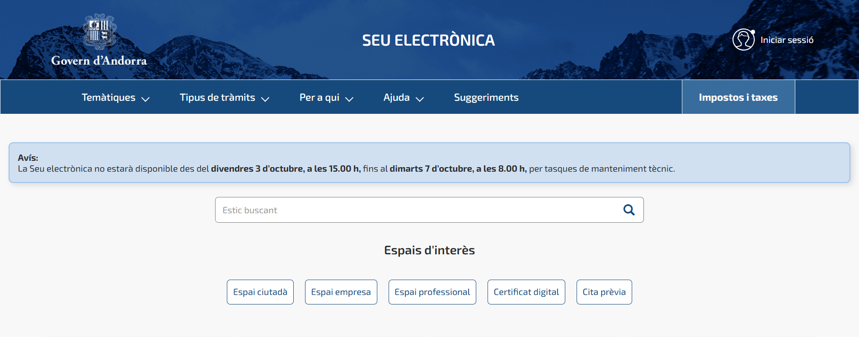This screenshot has height=337, width=859.
Task: Select the Temàtiques menu label
Action: point(108,98)
